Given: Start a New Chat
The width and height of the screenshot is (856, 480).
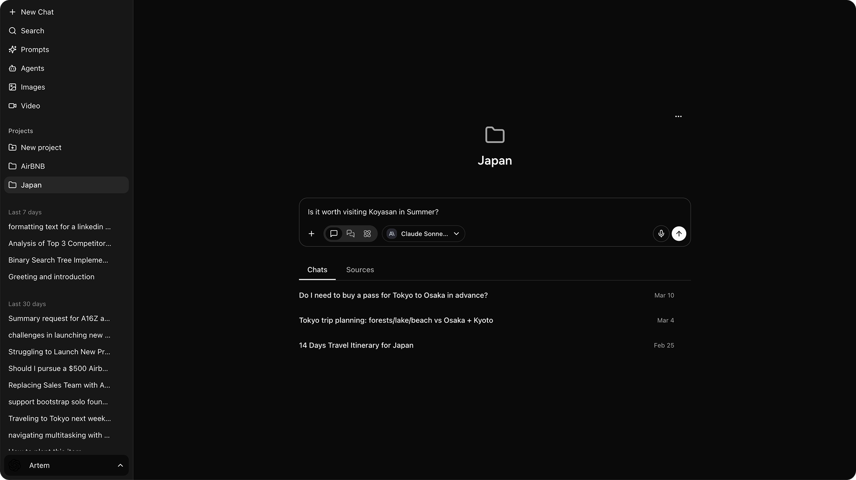Looking at the screenshot, I should [x=37, y=12].
